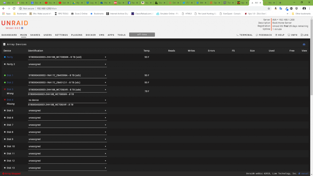Switch to the Shares tab
Viewport: 313px width, 176px height.
point(35,35)
